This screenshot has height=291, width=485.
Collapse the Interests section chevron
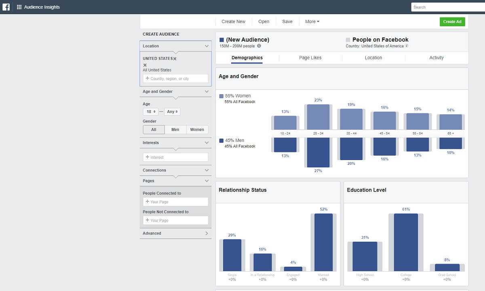(x=207, y=143)
